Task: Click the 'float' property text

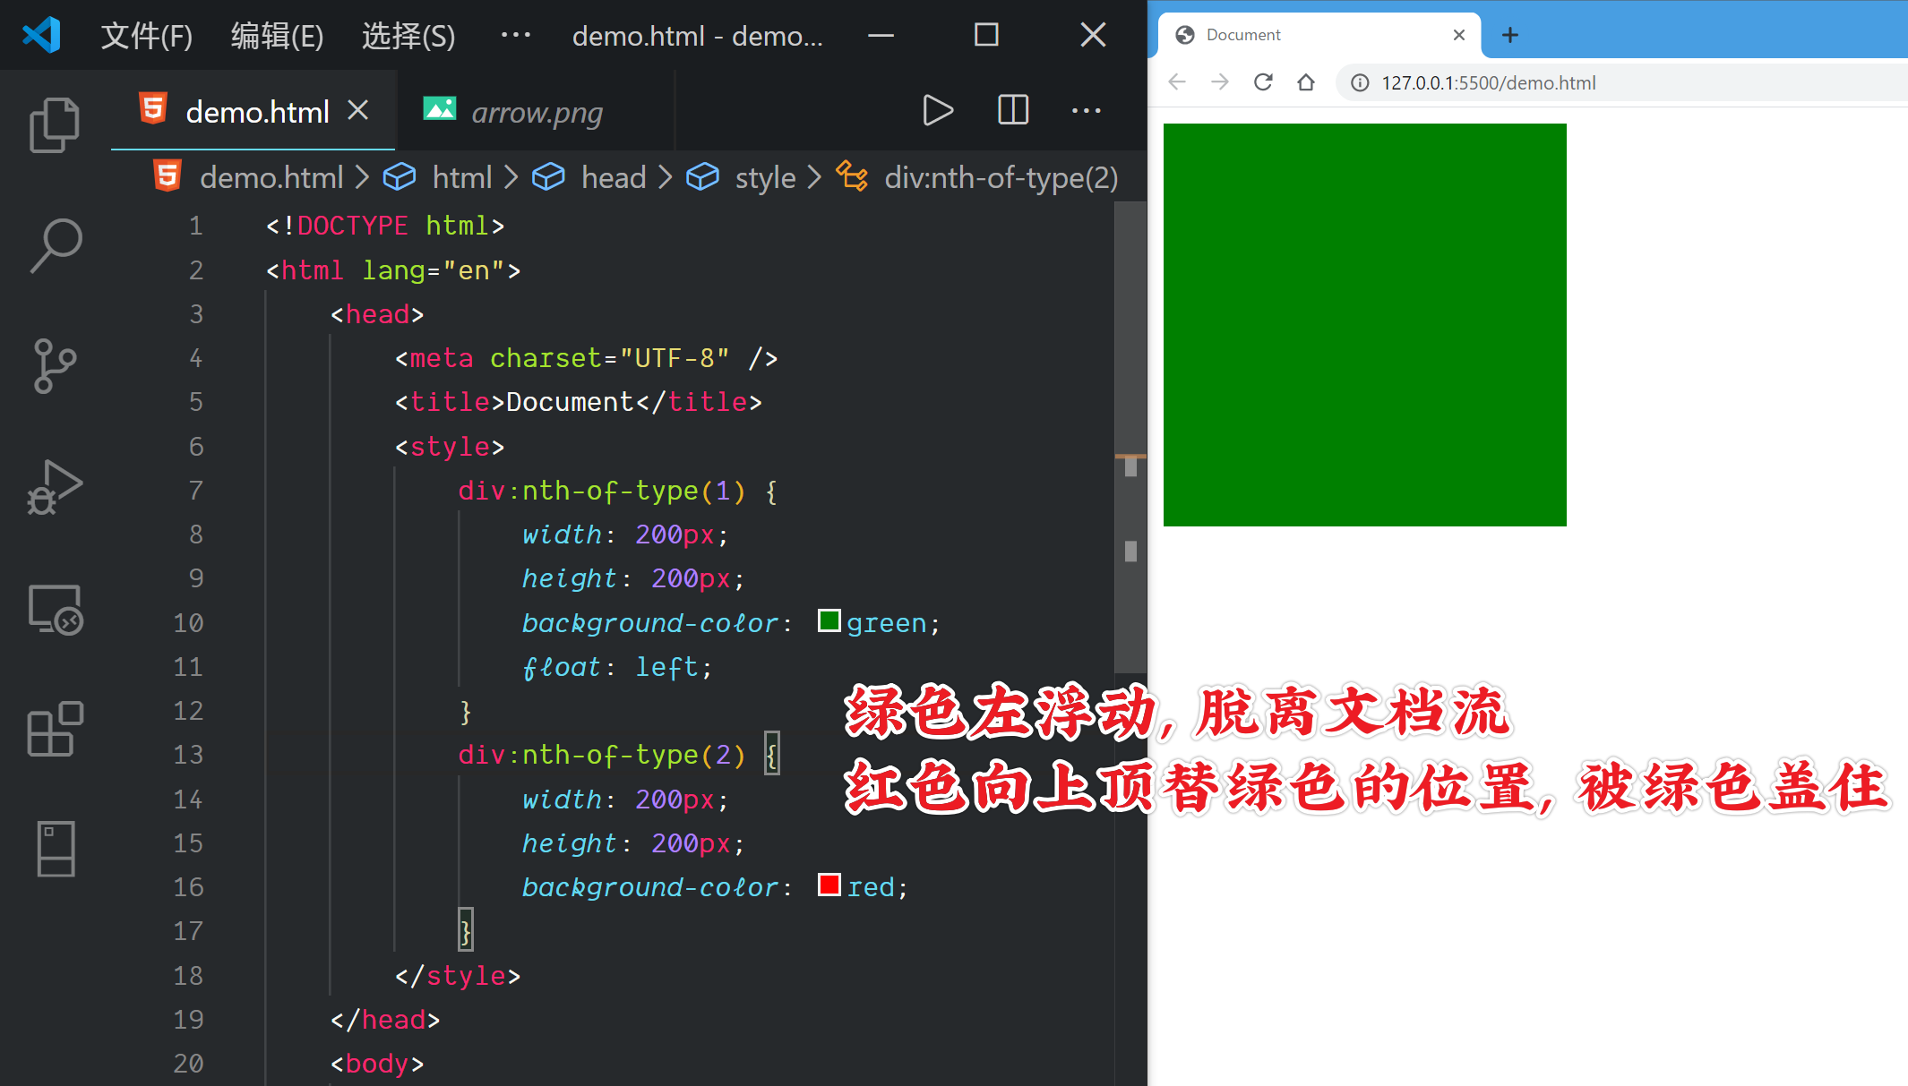Action: point(561,667)
